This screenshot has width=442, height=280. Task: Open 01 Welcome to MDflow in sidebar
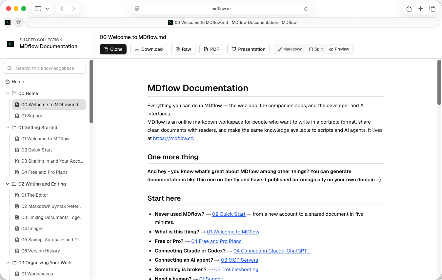(x=49, y=139)
